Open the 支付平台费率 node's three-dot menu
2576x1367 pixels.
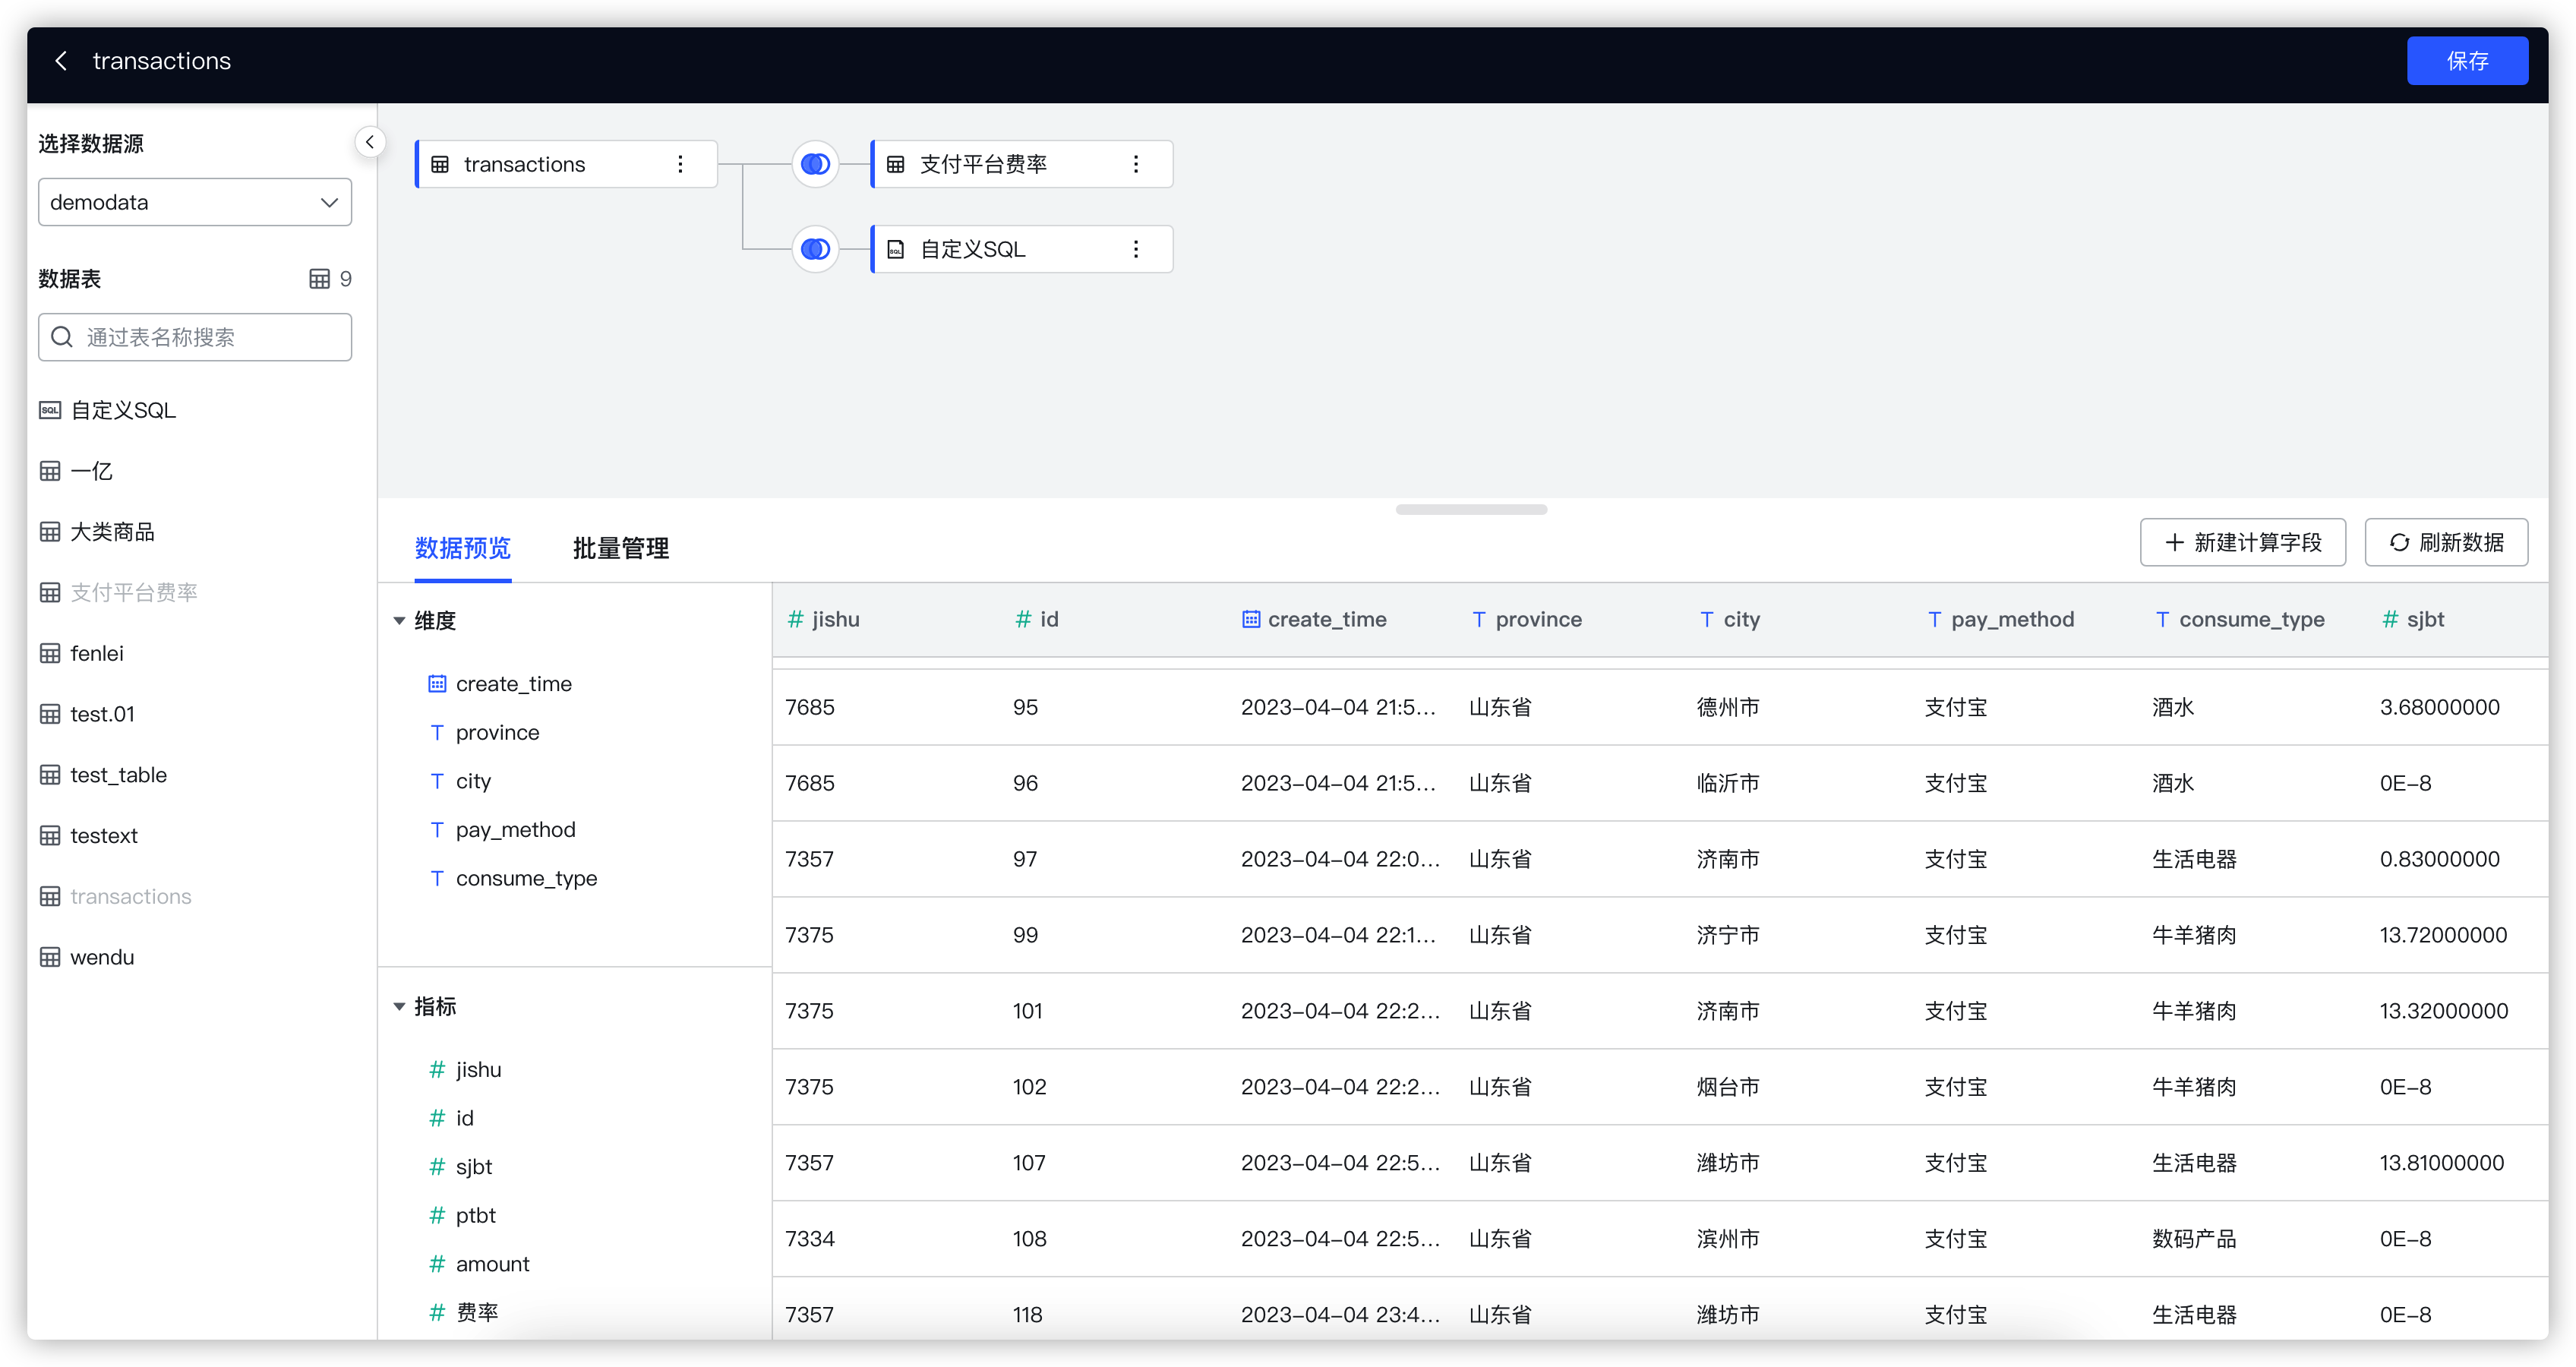(x=1135, y=164)
